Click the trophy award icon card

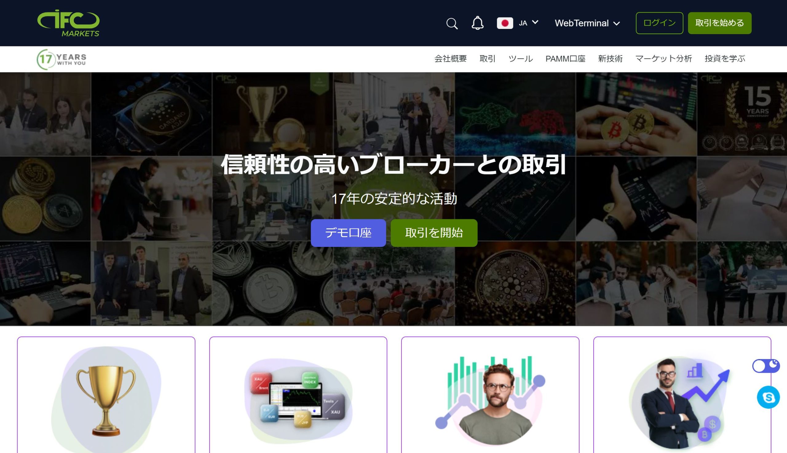pos(106,394)
